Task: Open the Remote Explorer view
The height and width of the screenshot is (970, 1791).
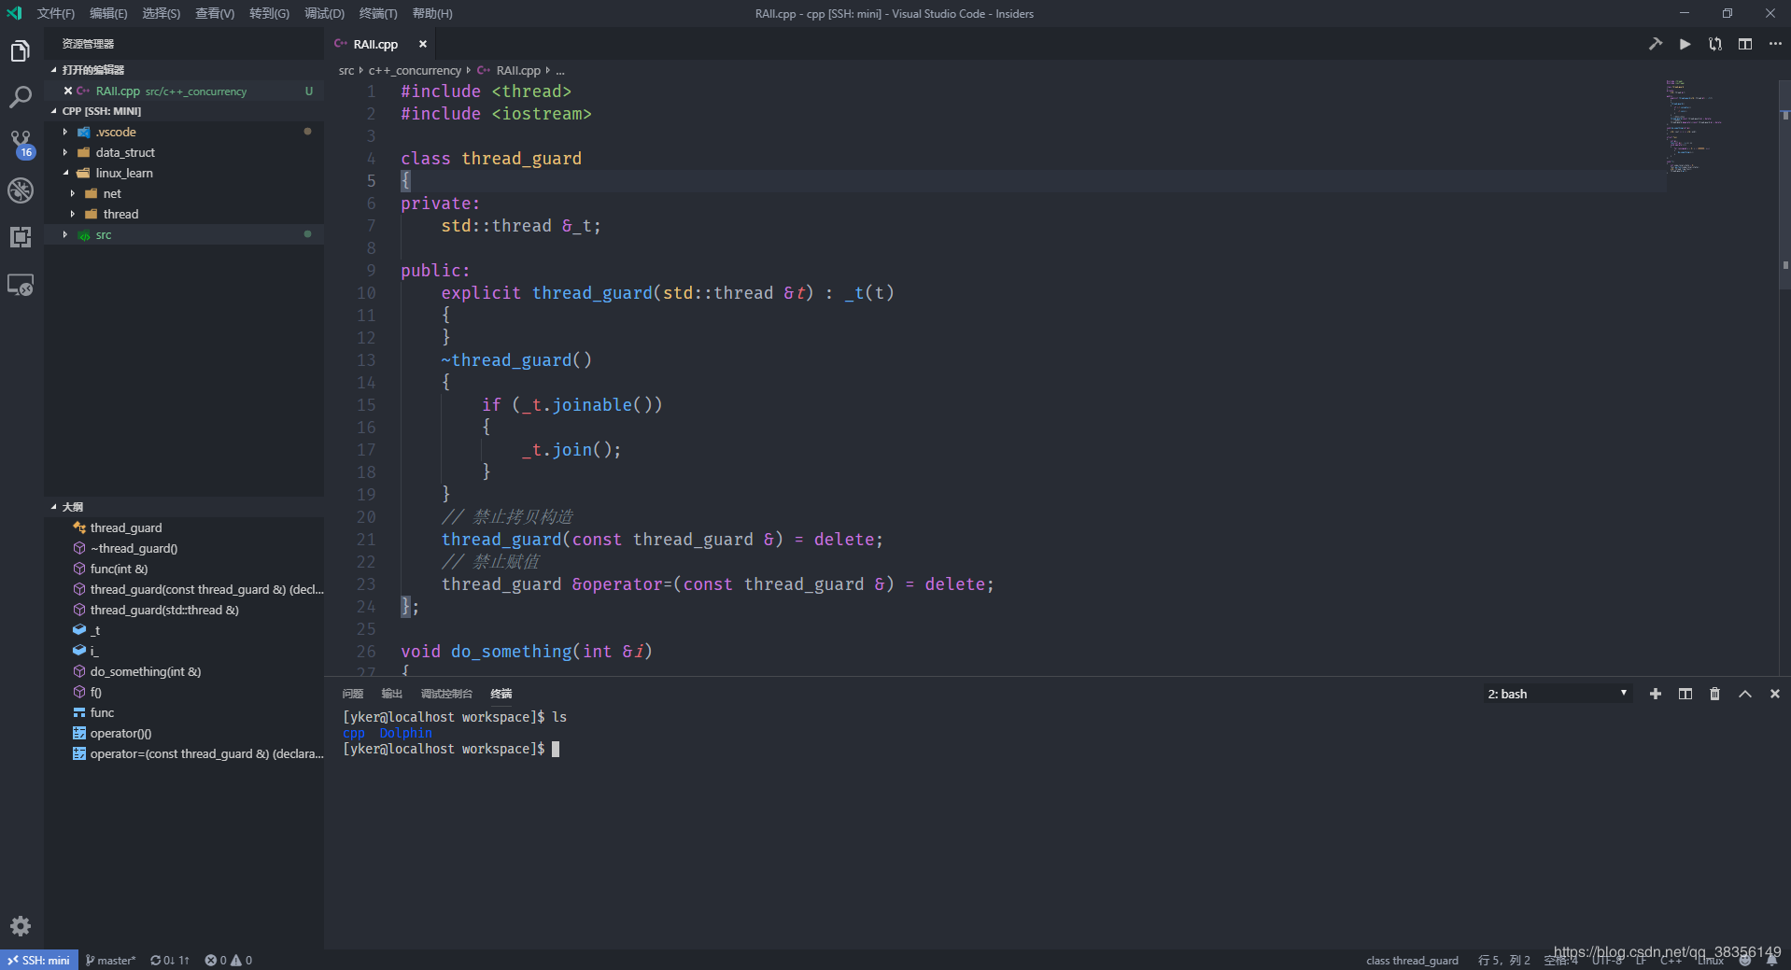Action: pyautogui.click(x=21, y=285)
